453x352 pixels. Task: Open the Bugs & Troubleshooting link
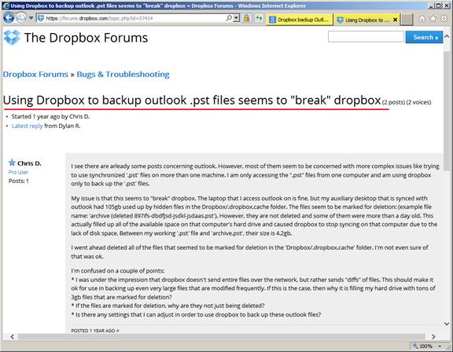[x=123, y=75]
